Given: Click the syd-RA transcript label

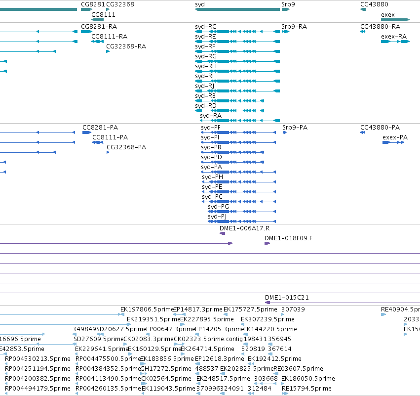Looking at the screenshot, I should [211, 116].
